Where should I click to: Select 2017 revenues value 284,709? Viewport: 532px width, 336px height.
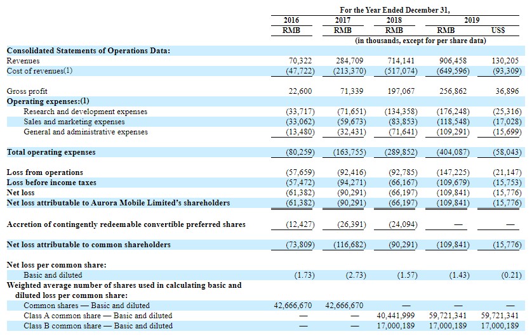pyautogui.click(x=349, y=61)
